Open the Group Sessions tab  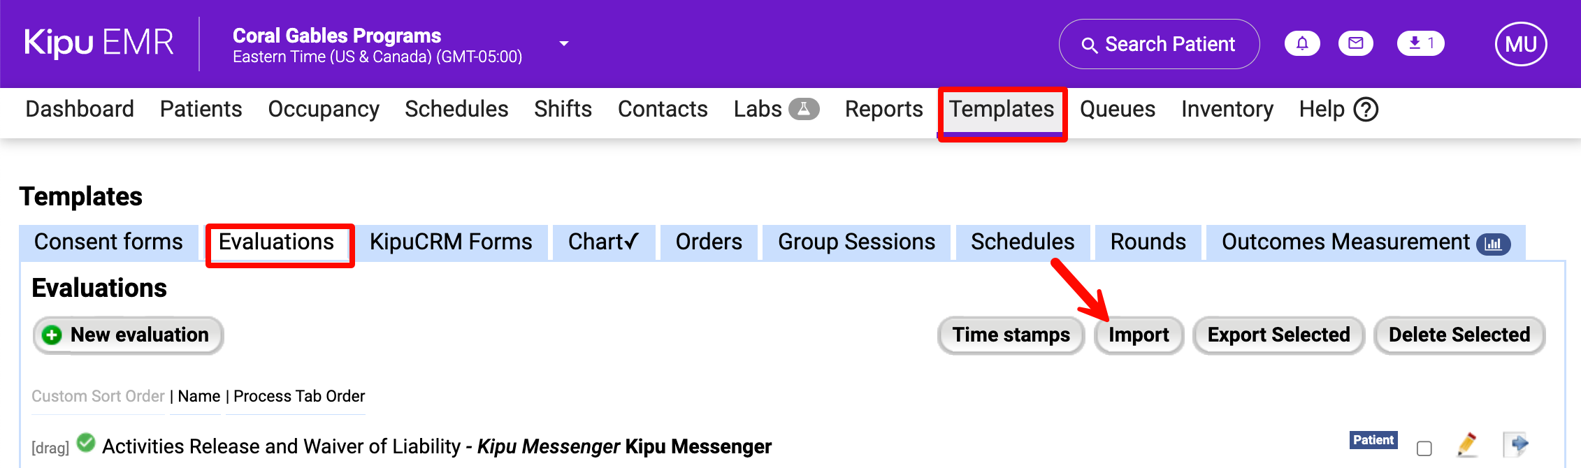pyautogui.click(x=856, y=242)
